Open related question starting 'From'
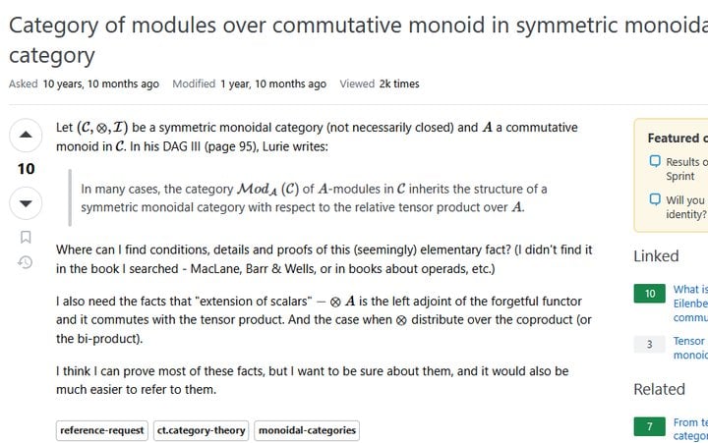This screenshot has width=708, height=443. click(x=690, y=429)
